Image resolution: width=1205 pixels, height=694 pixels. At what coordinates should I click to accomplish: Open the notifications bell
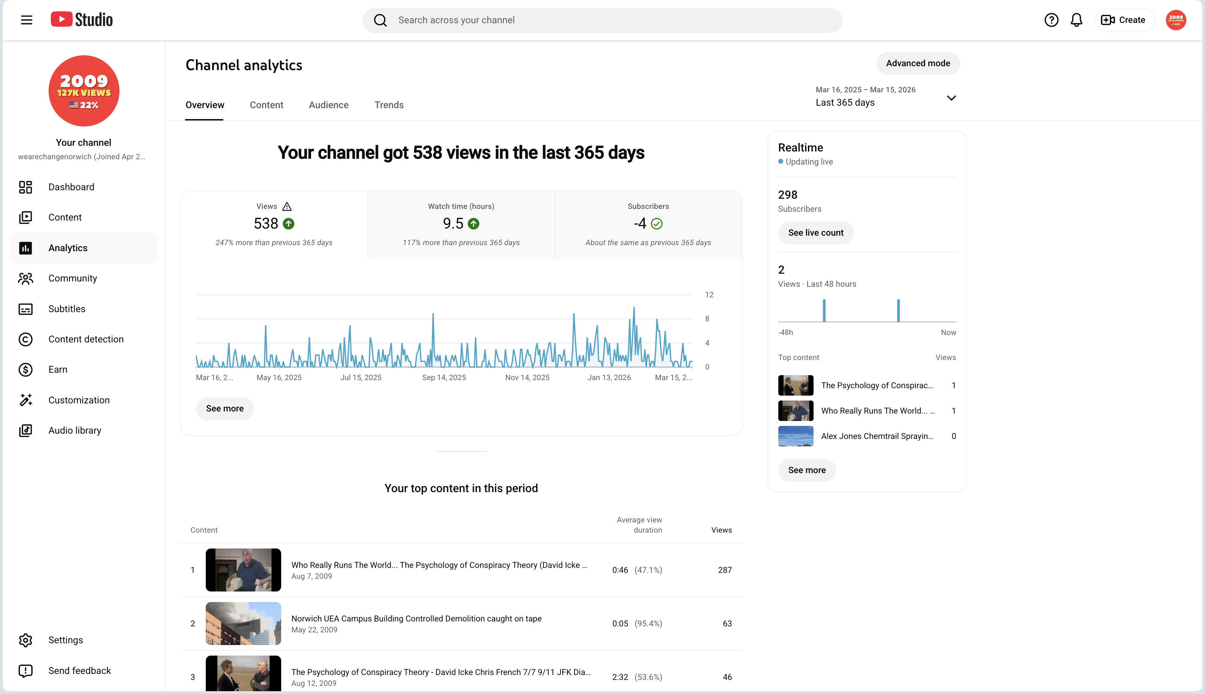(x=1076, y=20)
